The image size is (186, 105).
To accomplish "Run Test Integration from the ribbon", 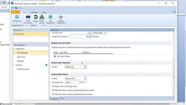I will tap(50, 19).
